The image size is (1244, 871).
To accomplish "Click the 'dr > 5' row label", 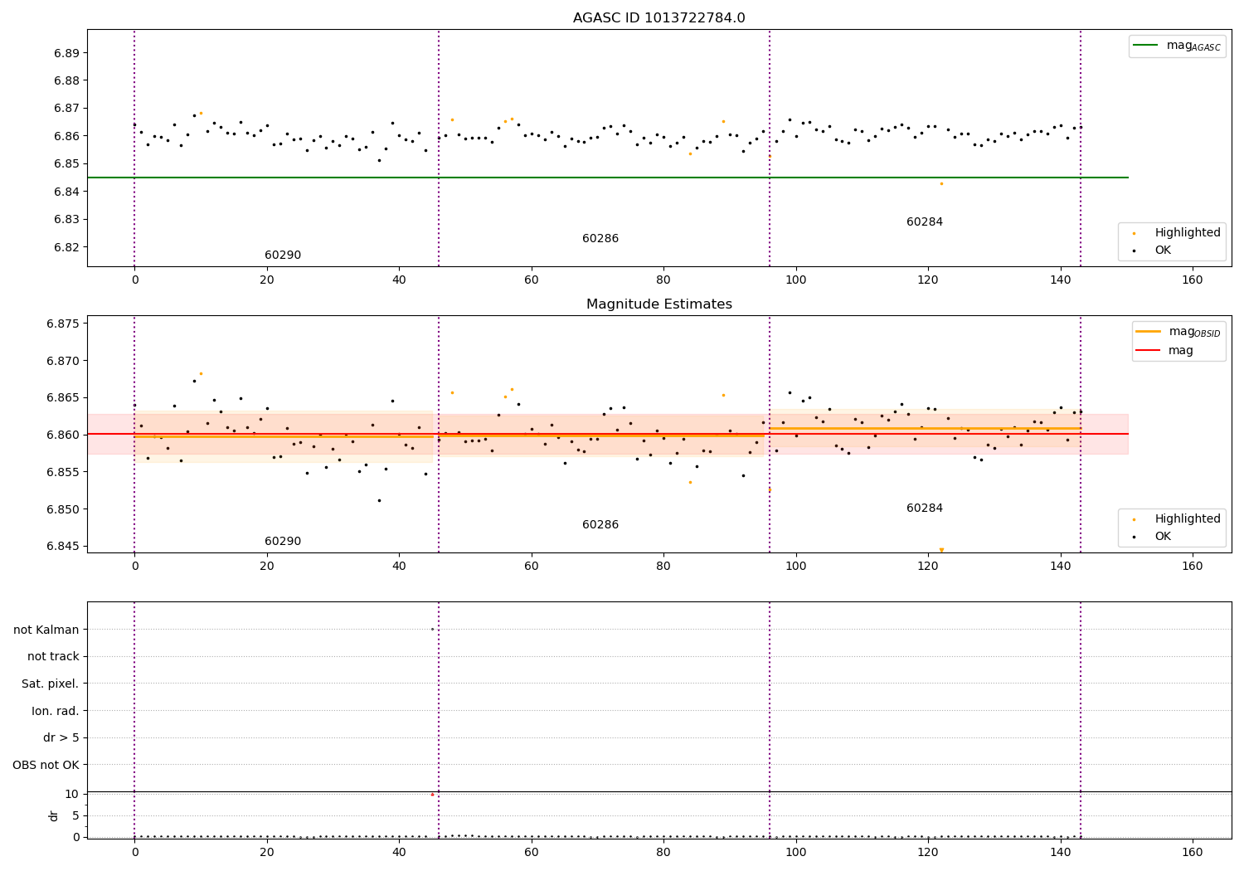I will (x=61, y=737).
